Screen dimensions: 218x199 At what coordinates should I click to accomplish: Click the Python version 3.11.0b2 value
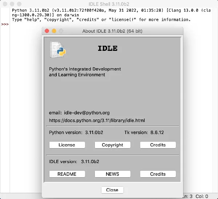tap(94, 133)
